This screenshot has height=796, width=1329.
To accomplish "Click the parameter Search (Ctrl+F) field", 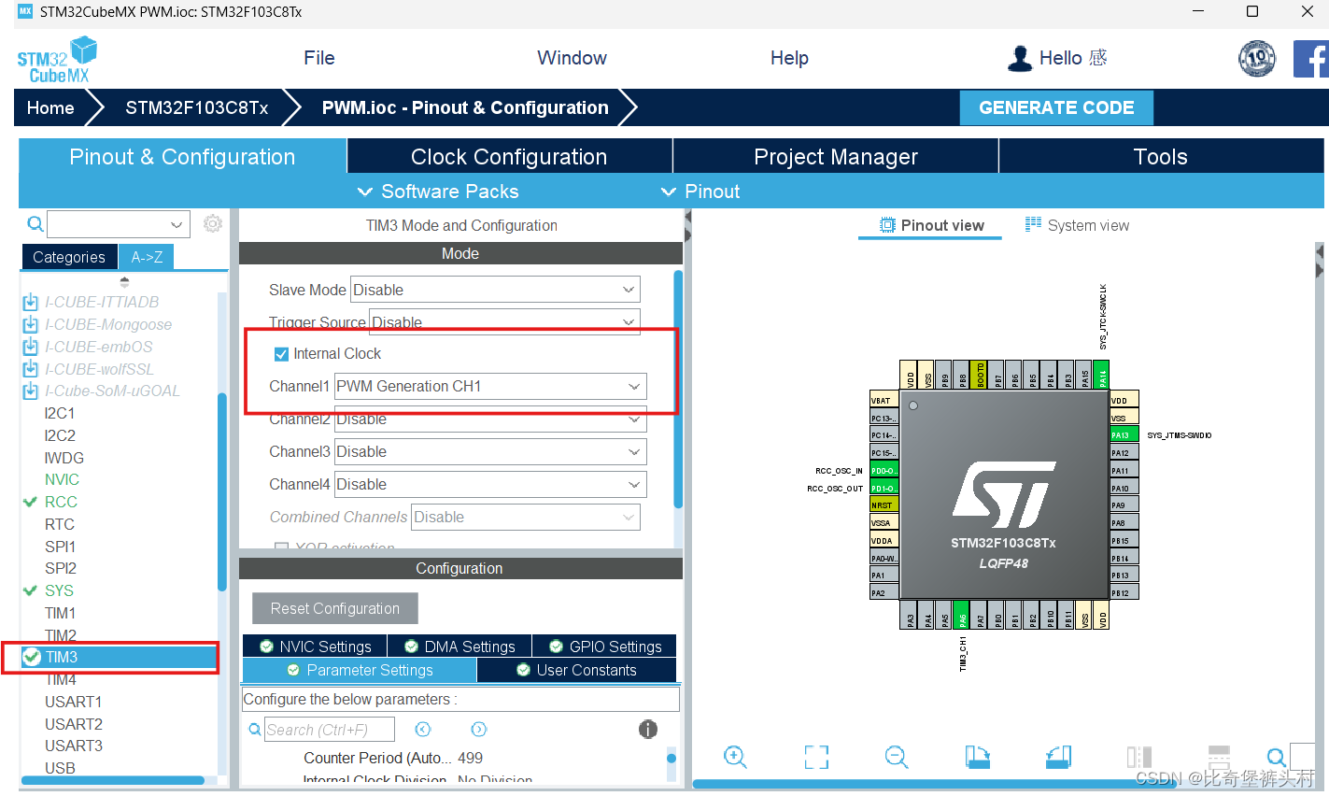I will [330, 730].
